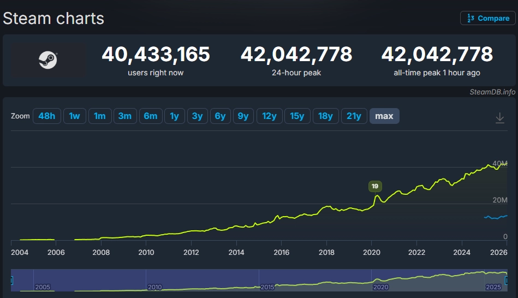Screen dimensions: 518x298
Task: Select the 1w zoom option
Action: [x=75, y=116]
